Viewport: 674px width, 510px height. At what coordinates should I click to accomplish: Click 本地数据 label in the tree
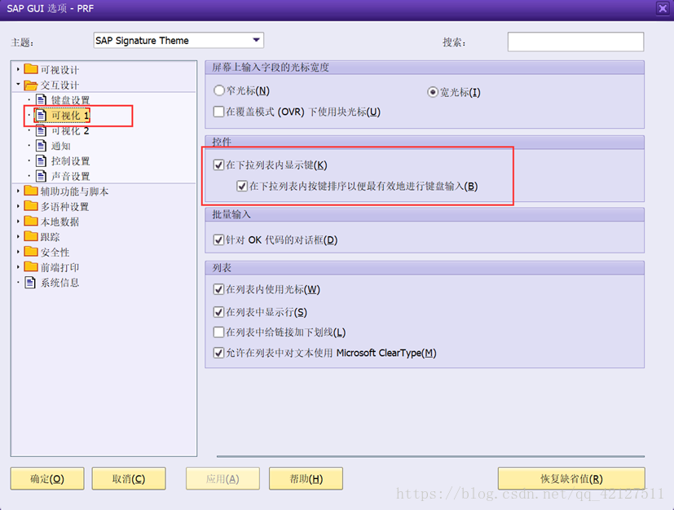click(59, 222)
